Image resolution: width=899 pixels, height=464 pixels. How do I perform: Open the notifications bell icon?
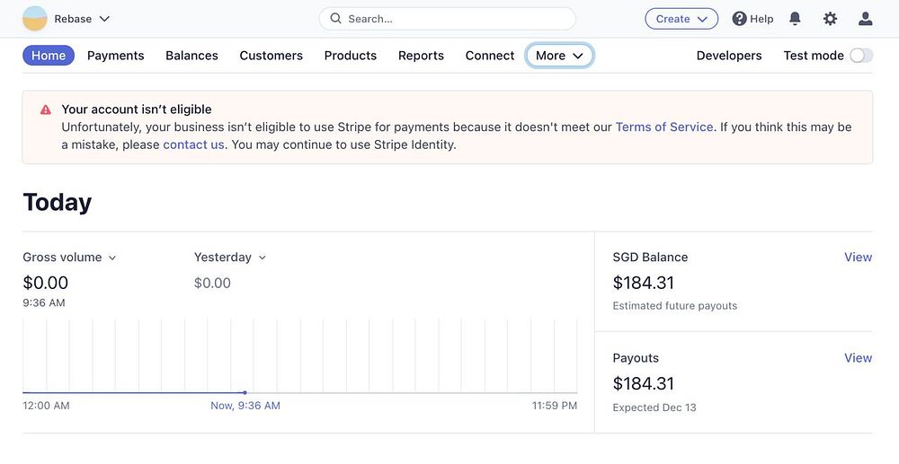point(795,19)
